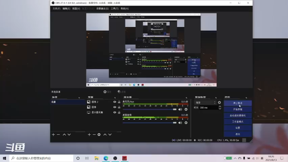The image size is (288, 162).
Task: Adjust the desktop audio volume slider handle
Action: (175, 123)
